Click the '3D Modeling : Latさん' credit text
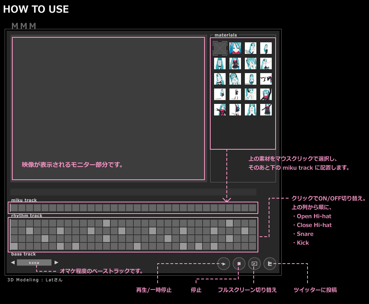Screen dimensions: 369x304 35,280
